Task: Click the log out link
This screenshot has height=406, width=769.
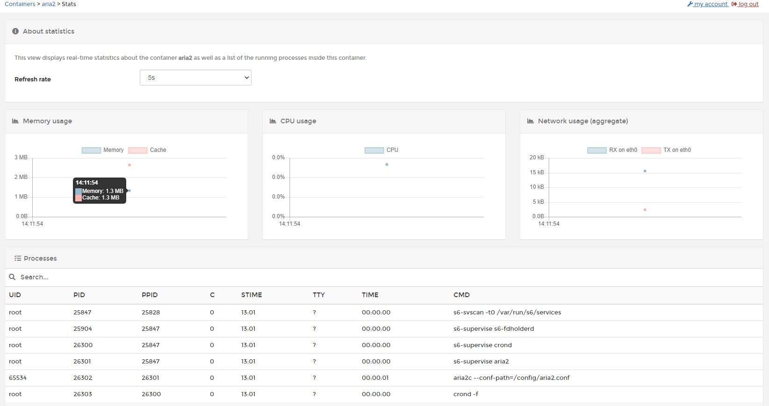Action: 748,4
